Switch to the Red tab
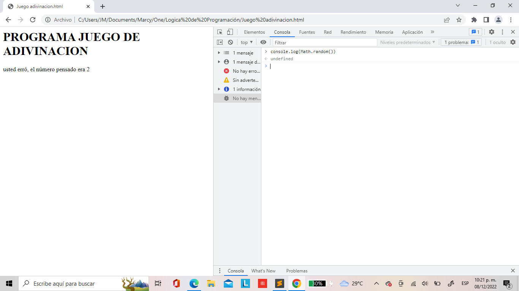Screen dimensions: 519x291 pyautogui.click(x=328, y=32)
